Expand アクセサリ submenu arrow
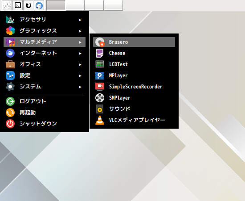Screen dimensions: 245x201 80,20
